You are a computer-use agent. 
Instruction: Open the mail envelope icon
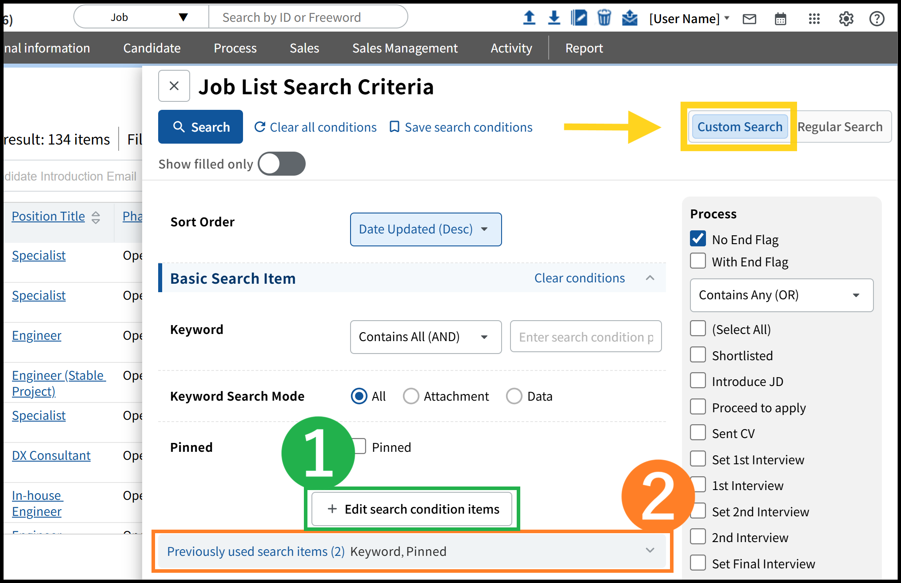coord(749,19)
